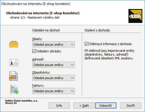Click the Adresář contact card icon
The height and width of the screenshot is (112, 145).
(x=14, y=63)
